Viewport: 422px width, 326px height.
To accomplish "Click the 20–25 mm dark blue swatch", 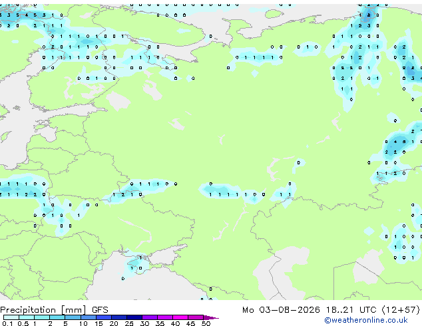I will coord(119,317).
